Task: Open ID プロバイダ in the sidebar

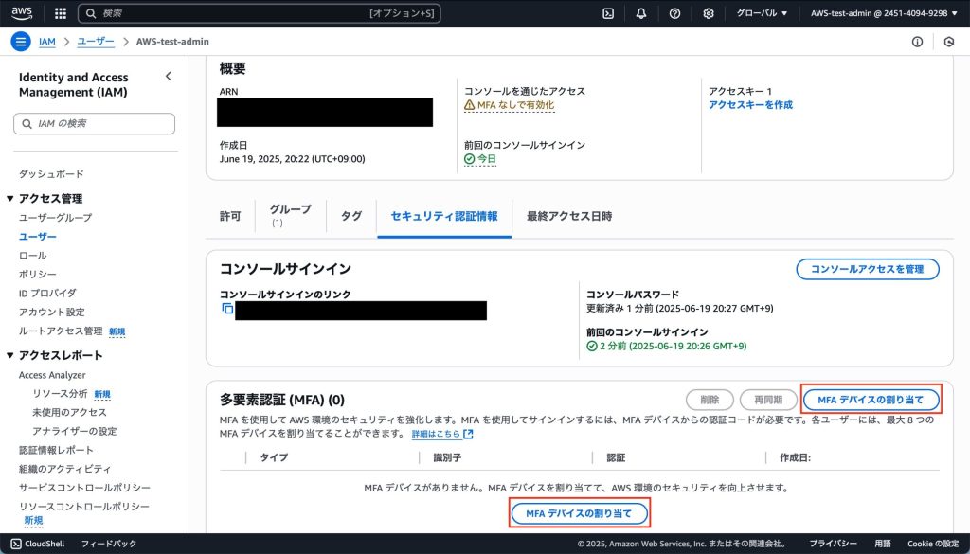Action: [47, 293]
